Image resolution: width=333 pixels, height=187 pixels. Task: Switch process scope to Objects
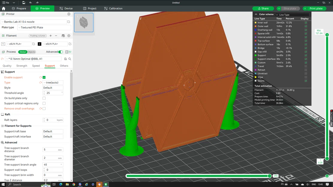point(31,52)
